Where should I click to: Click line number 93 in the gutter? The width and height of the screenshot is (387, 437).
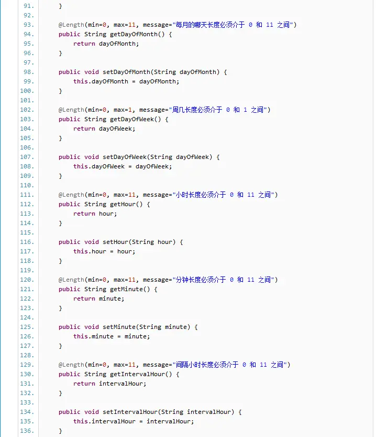[29, 25]
